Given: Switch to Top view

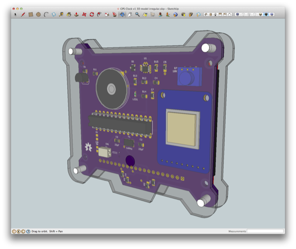Looking at the screenshot, I should click(x=211, y=14).
